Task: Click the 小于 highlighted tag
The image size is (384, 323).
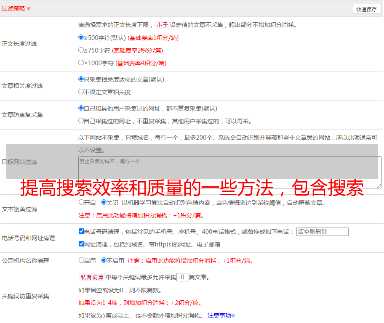Action: tap(162, 25)
